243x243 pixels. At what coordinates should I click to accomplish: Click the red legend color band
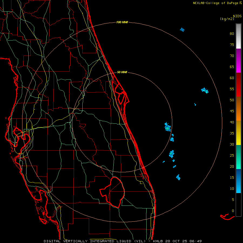238,85
